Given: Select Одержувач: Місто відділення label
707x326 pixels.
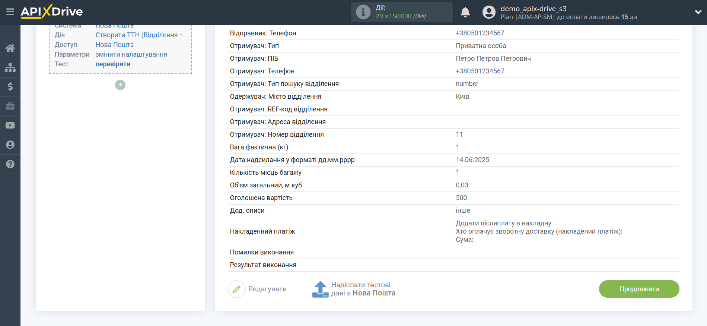Looking at the screenshot, I should pyautogui.click(x=276, y=96).
